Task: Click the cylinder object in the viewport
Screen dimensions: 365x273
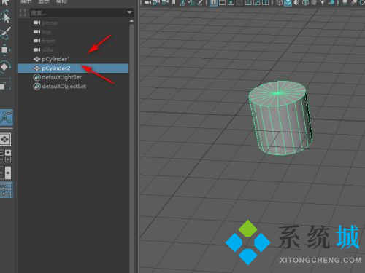Action: pos(280,119)
